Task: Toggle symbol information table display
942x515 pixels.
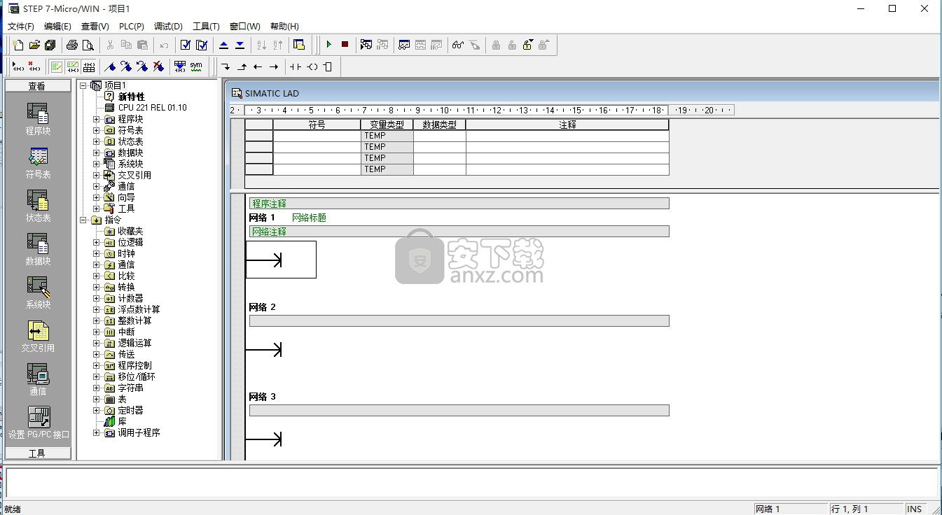Action: pos(88,66)
